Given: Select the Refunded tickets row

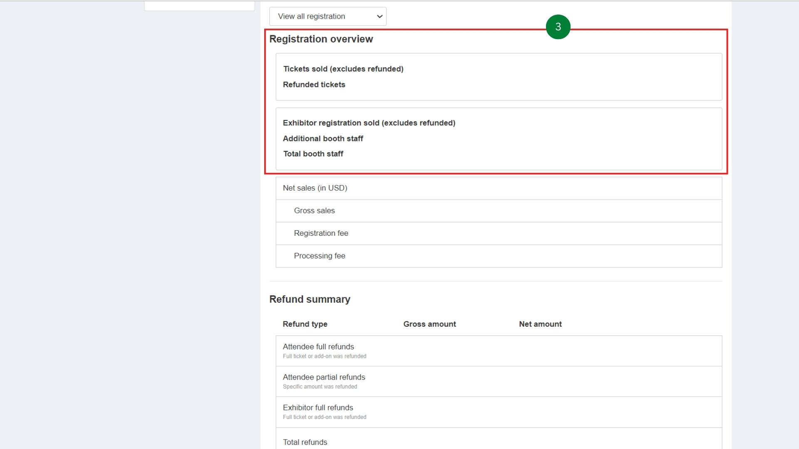Looking at the screenshot, I should click(314, 84).
